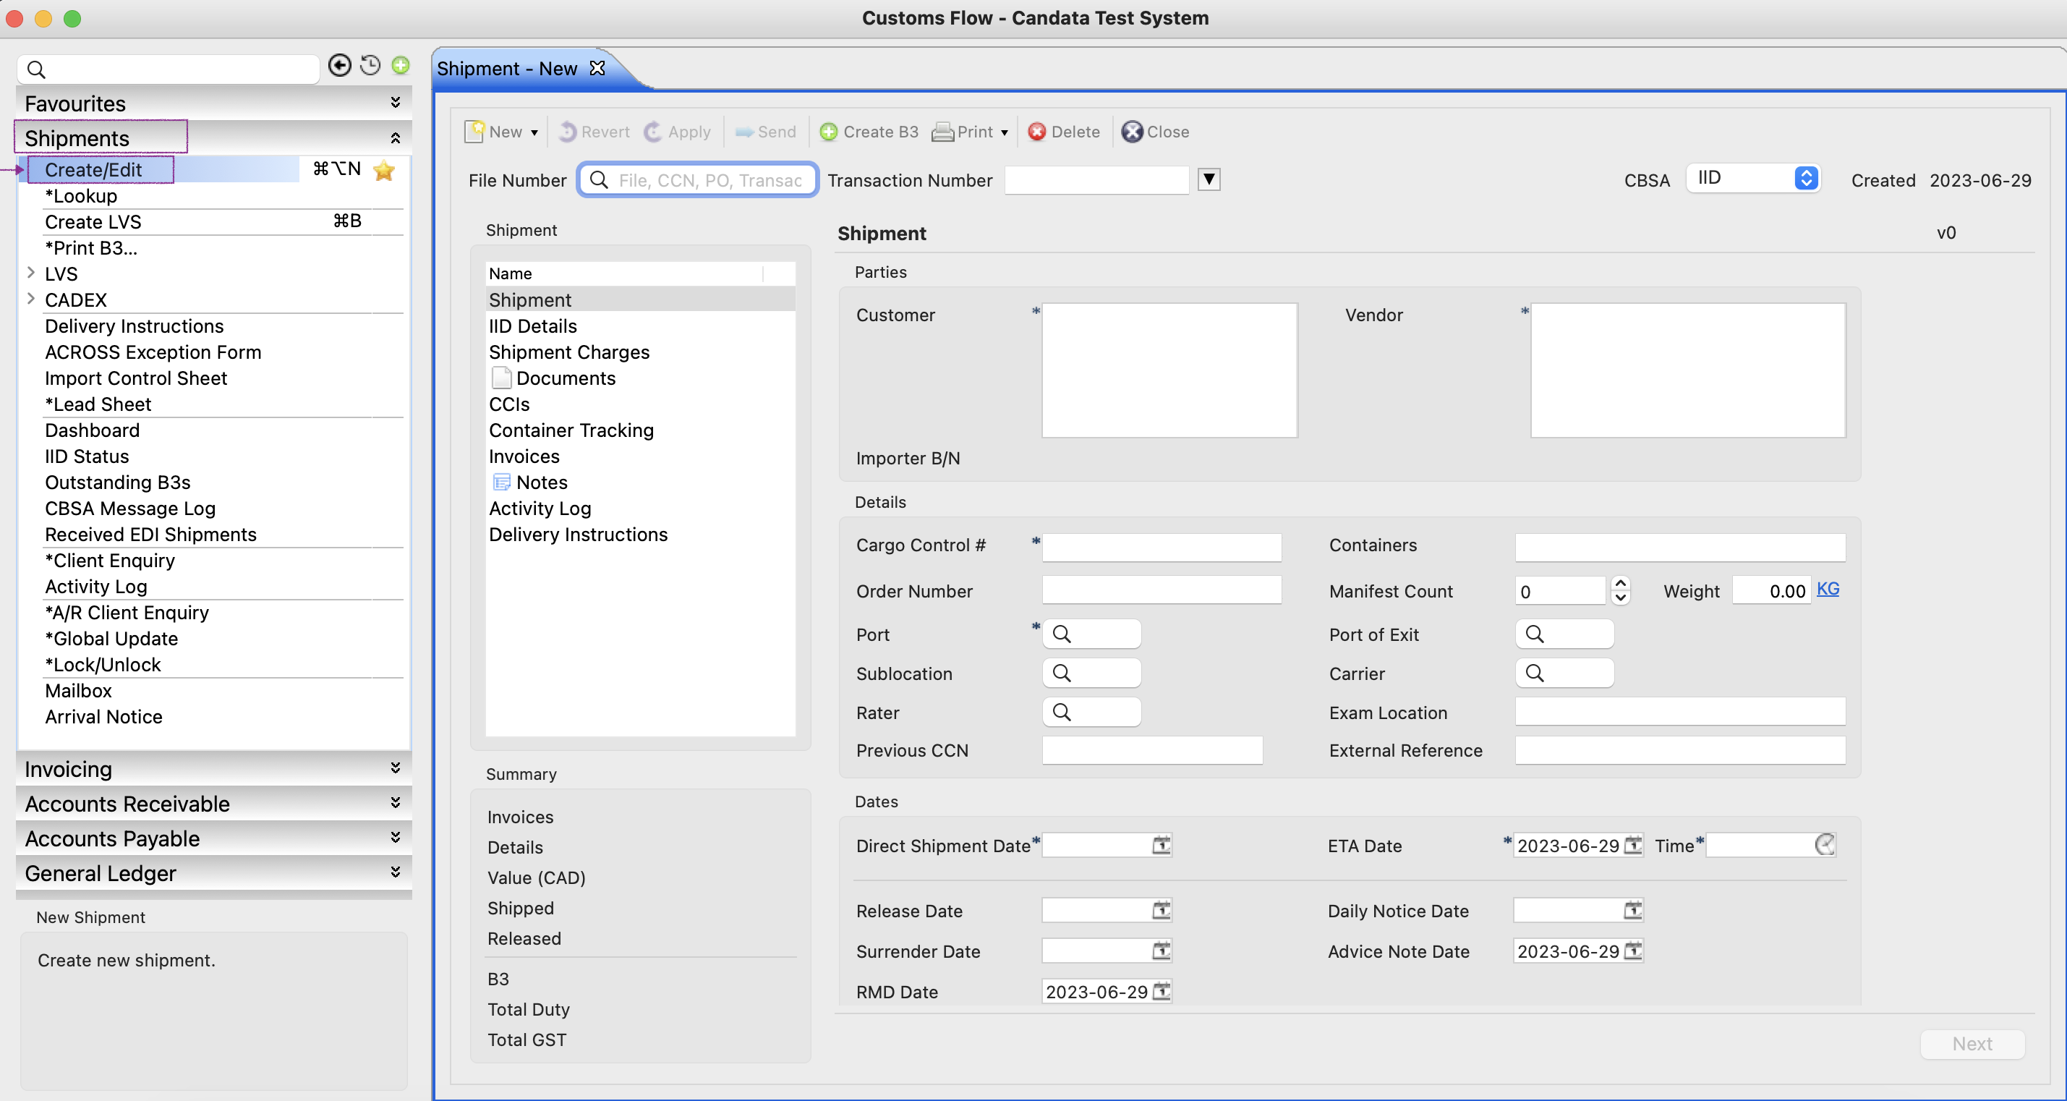
Task: Expand the General Ledger section
Action: [396, 872]
